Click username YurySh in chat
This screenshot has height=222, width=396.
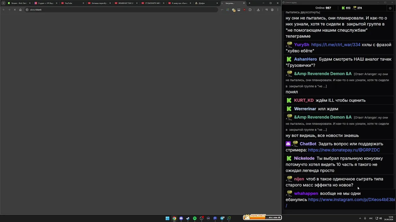pos(302,45)
